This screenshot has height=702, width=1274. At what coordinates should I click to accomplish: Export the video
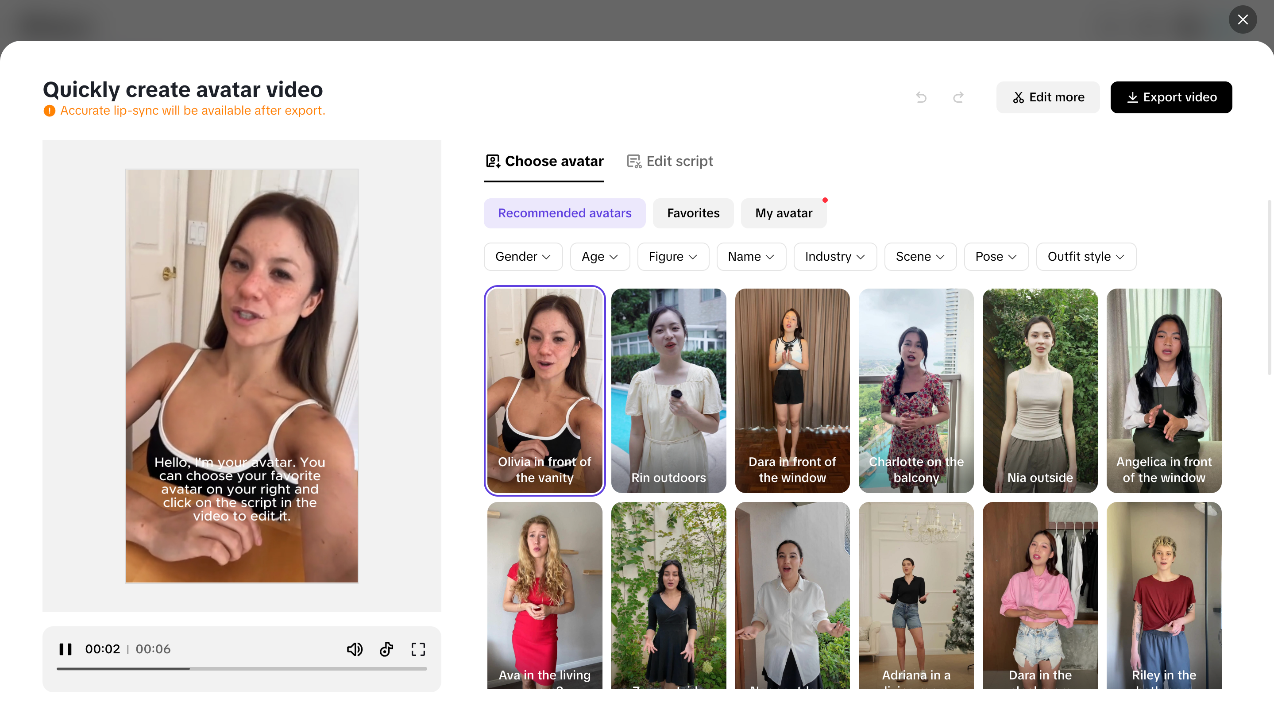point(1170,97)
